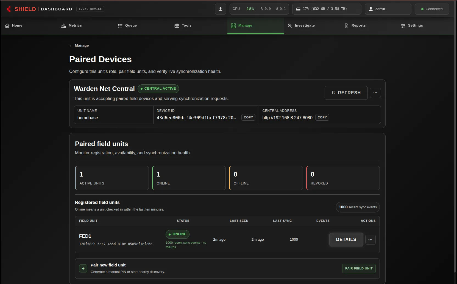Click the LOCAL DEVICE badge
Viewport: 457px width, 284px height.
[x=90, y=9]
